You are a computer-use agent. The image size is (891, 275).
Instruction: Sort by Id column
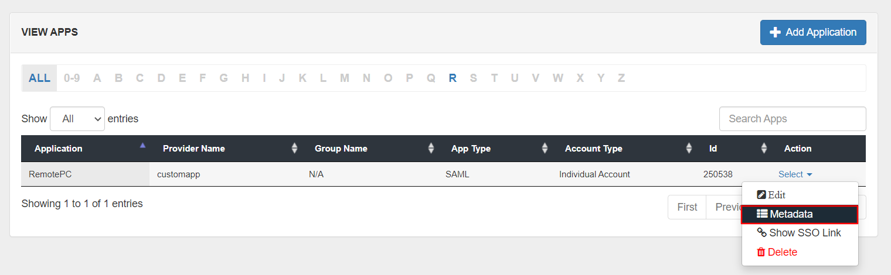point(734,149)
